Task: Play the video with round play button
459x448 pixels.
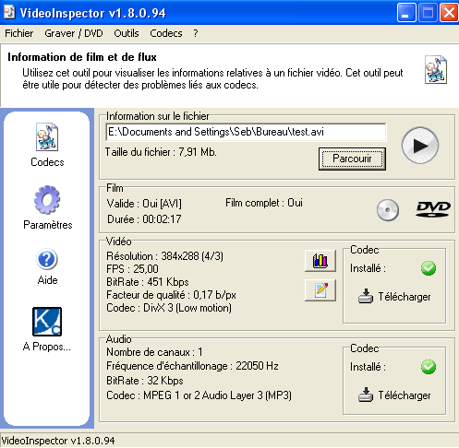Action: click(420, 146)
